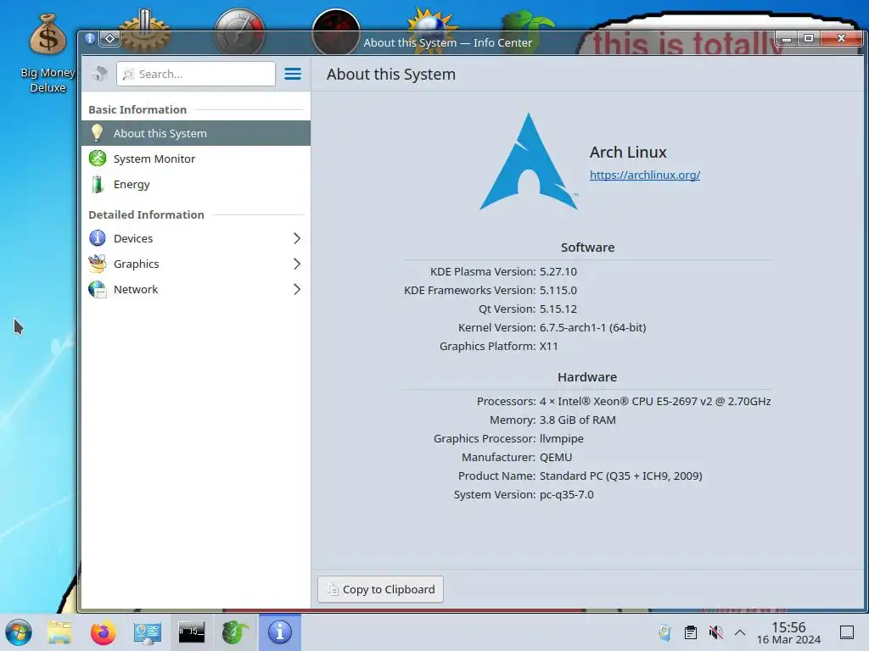Screen dimensions: 869x651
Task: Maximize the Info Center window
Action: [809, 38]
